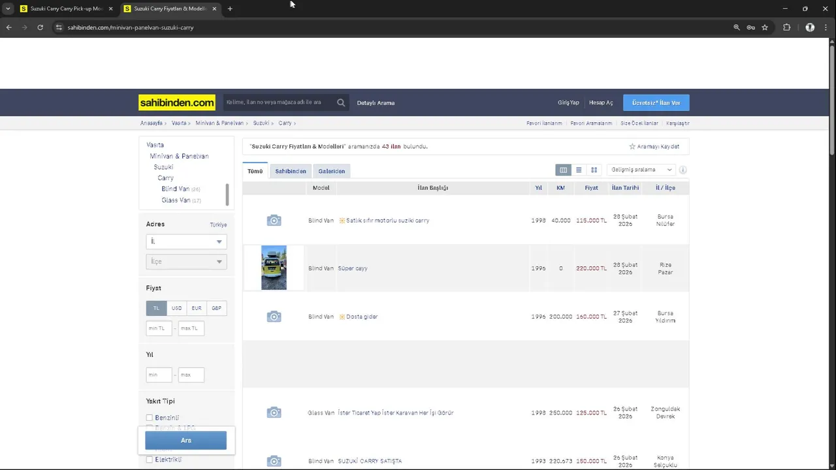
Task: Switch to grid gallery view icon
Action: click(x=594, y=170)
